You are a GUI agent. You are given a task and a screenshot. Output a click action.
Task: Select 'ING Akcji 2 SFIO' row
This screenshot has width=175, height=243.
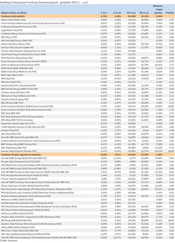87,37
